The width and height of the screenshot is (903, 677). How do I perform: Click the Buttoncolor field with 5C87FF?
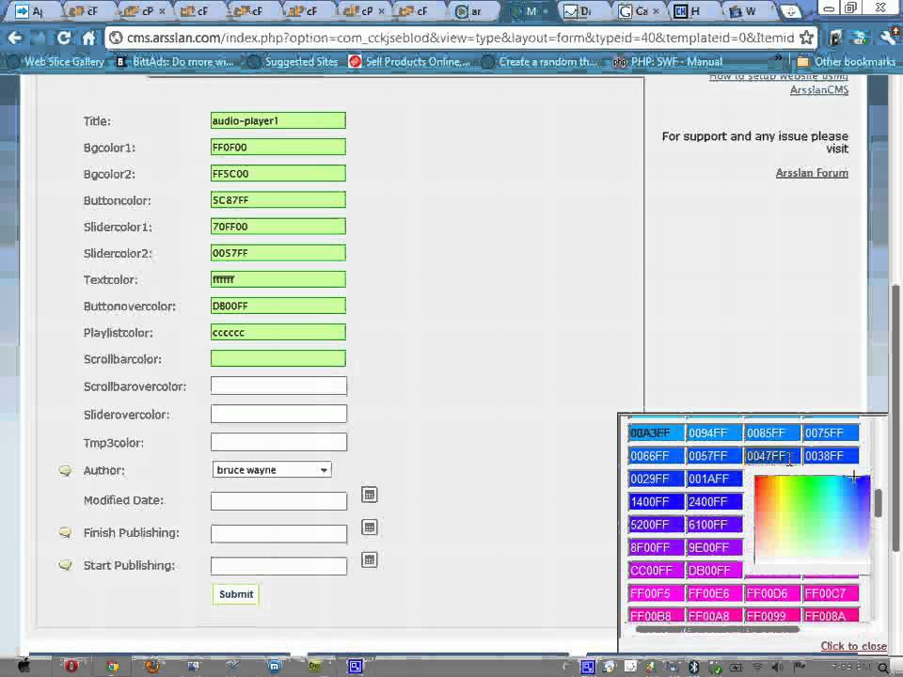(278, 199)
